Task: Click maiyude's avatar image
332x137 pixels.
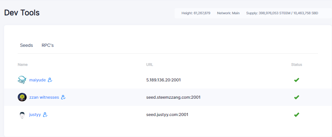Action: pos(22,80)
